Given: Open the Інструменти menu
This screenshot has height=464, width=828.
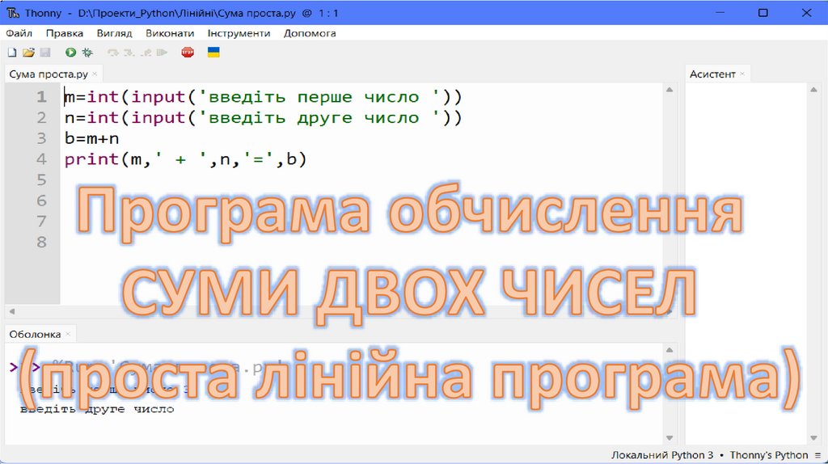Looking at the screenshot, I should (239, 33).
